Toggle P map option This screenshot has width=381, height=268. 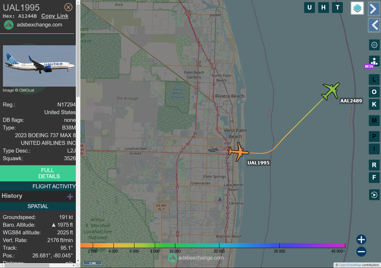pyautogui.click(x=374, y=136)
